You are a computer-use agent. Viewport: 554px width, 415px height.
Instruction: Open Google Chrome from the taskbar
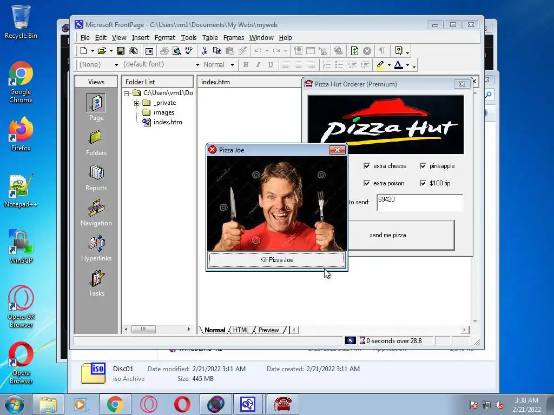click(x=115, y=404)
